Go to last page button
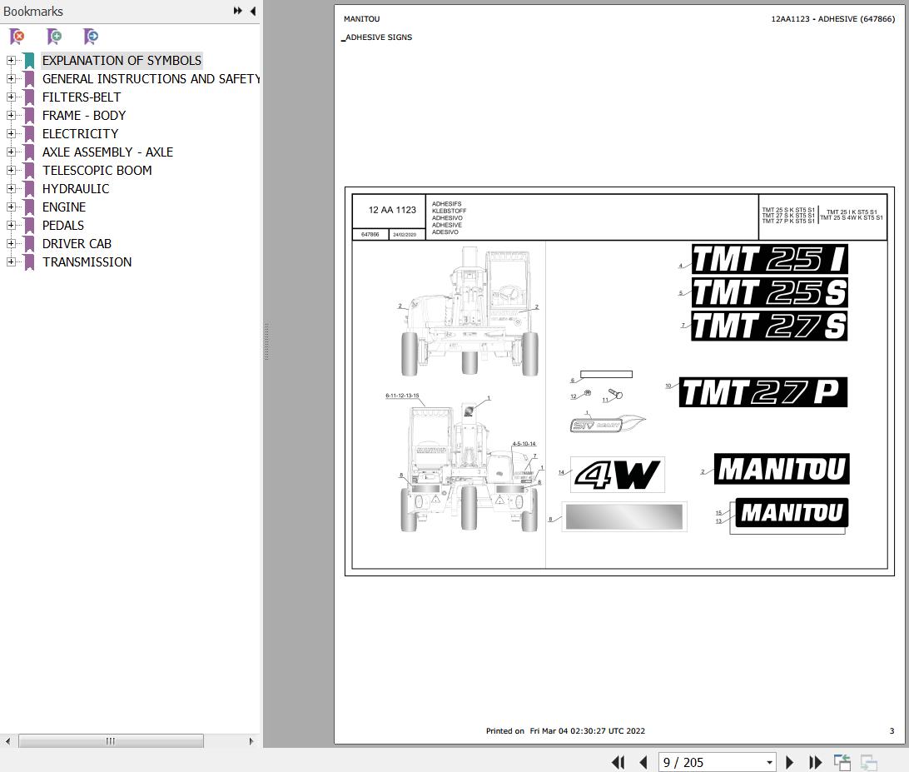The width and height of the screenshot is (909, 772). pos(815,762)
